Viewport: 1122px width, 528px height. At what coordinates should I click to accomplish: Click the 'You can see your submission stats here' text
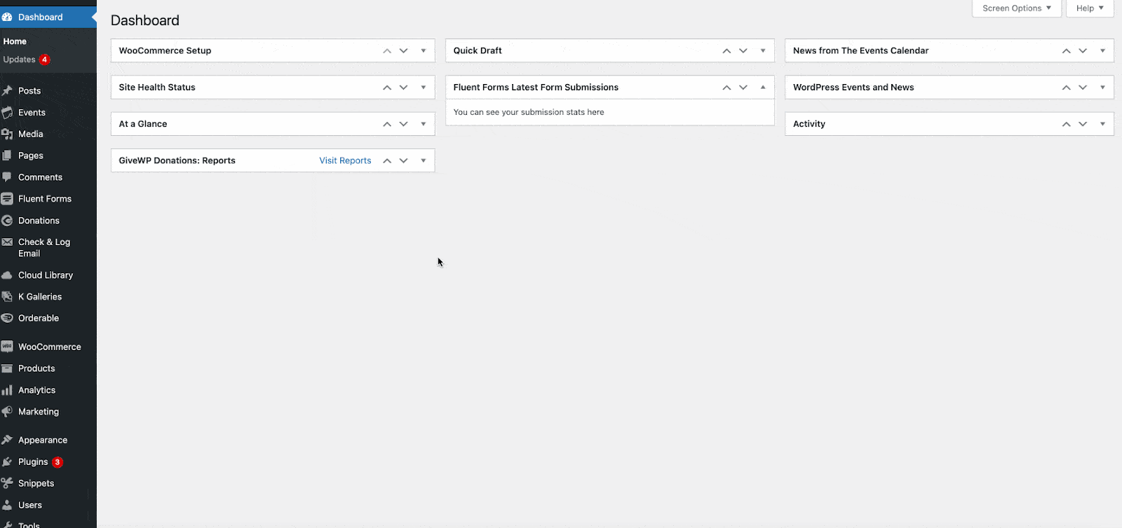tap(529, 112)
